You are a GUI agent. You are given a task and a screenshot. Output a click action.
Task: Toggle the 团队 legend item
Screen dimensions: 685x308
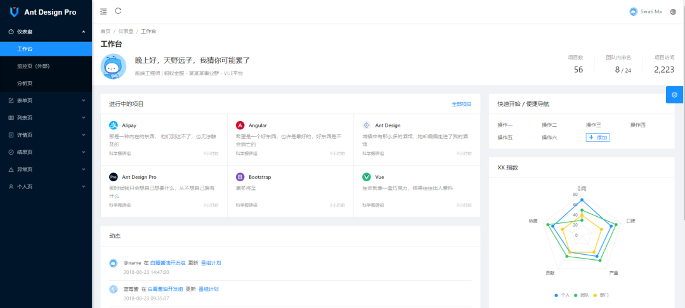pos(582,295)
